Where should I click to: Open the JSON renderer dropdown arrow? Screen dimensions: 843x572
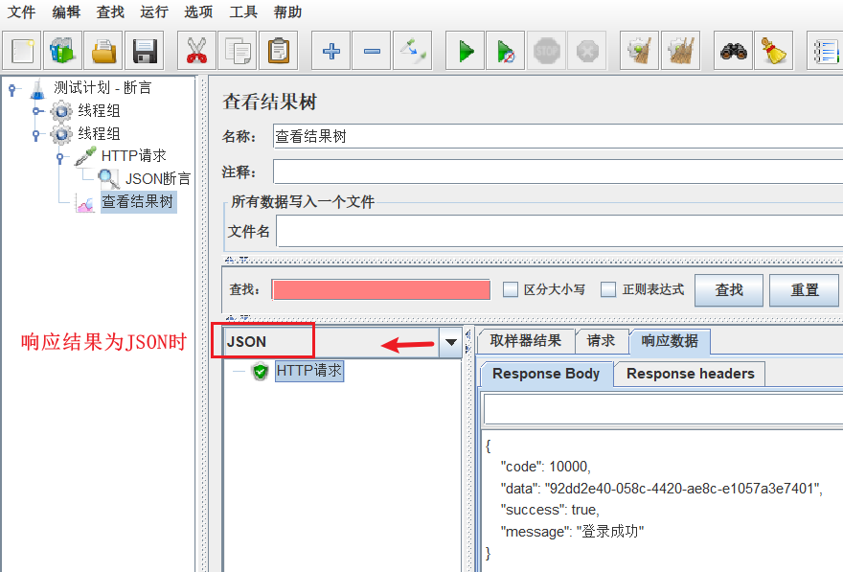click(x=450, y=342)
